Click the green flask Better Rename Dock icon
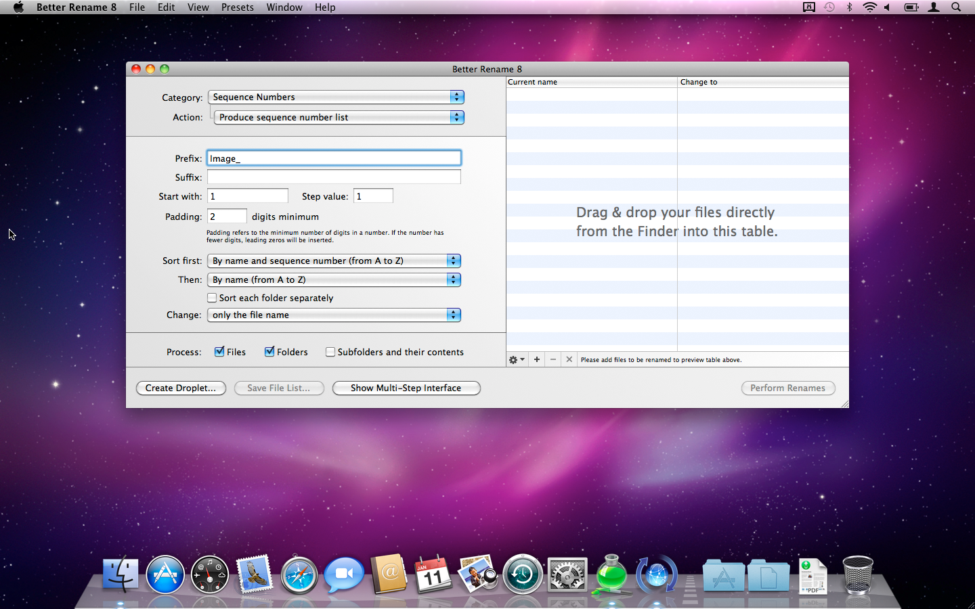This screenshot has height=609, width=975. [x=612, y=574]
